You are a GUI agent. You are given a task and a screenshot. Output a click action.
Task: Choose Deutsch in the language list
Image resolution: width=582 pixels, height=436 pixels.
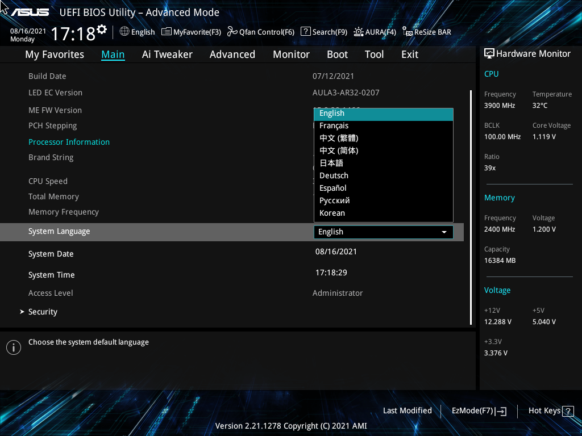tap(384, 176)
